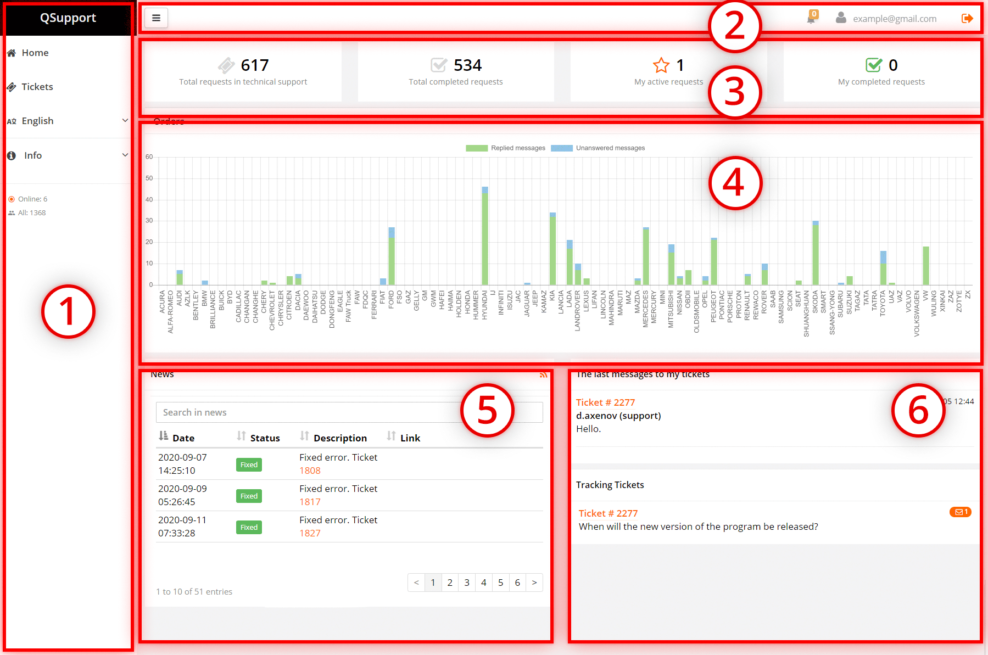Go to page 3 of news

coord(467,583)
